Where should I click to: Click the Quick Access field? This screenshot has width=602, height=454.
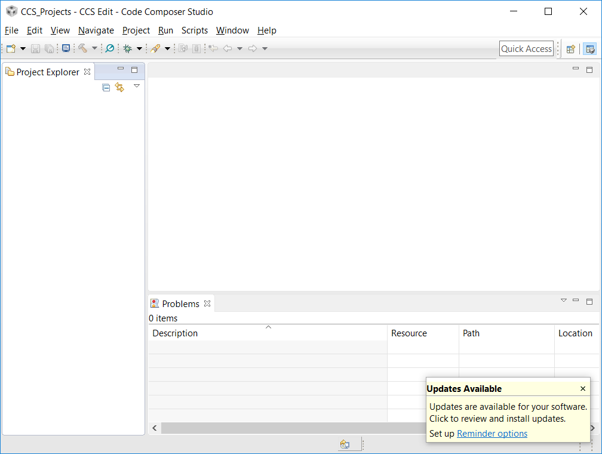[x=526, y=48]
